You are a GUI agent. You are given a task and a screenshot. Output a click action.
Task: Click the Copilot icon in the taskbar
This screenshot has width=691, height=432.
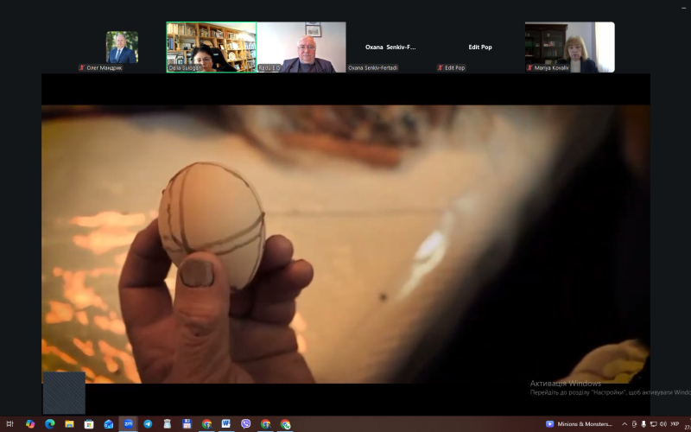tap(30, 424)
